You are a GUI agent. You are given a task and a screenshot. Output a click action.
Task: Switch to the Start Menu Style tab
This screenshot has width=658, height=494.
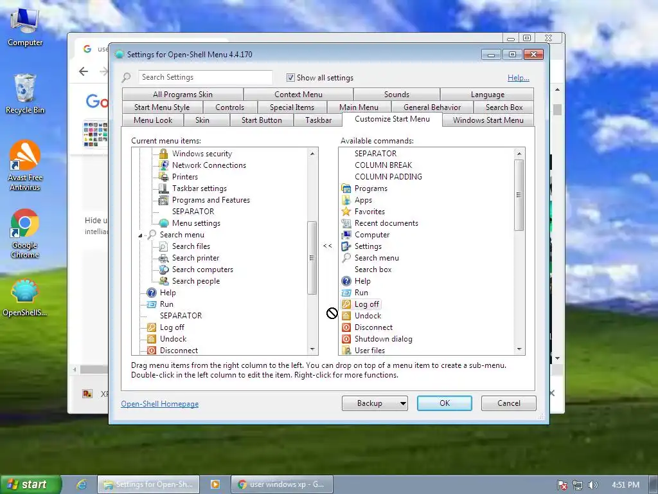click(x=162, y=107)
